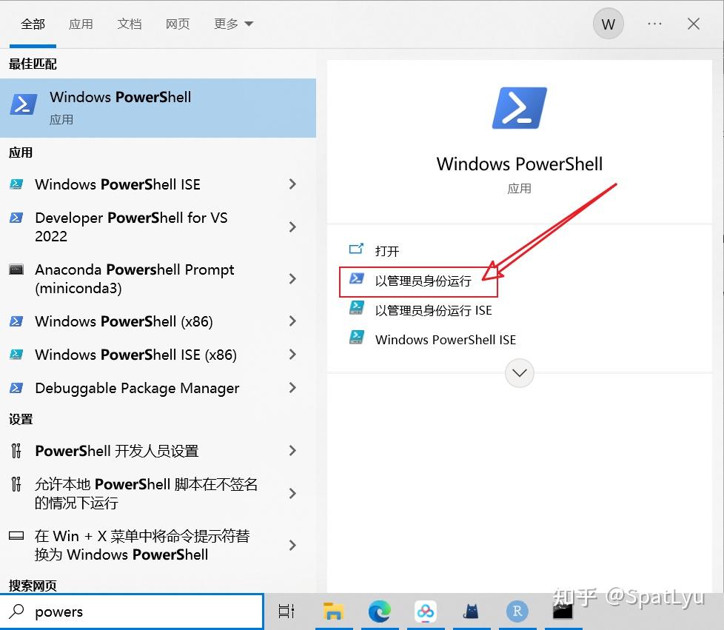This screenshot has width=724, height=630.
Task: Expand options for Windows PowerShell ISE
Action: pyautogui.click(x=292, y=184)
